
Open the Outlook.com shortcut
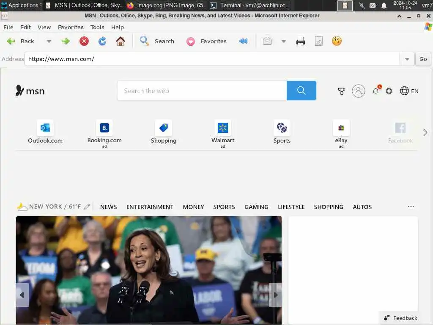click(45, 132)
